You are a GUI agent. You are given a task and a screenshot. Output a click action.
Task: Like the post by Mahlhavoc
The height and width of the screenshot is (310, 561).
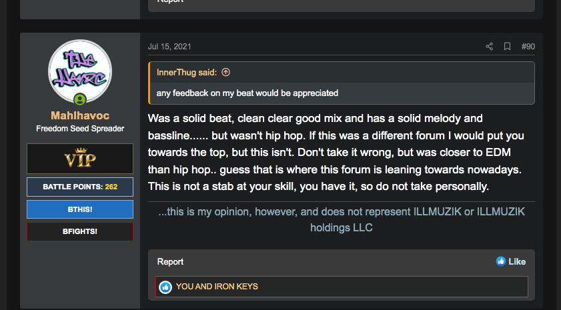point(511,261)
